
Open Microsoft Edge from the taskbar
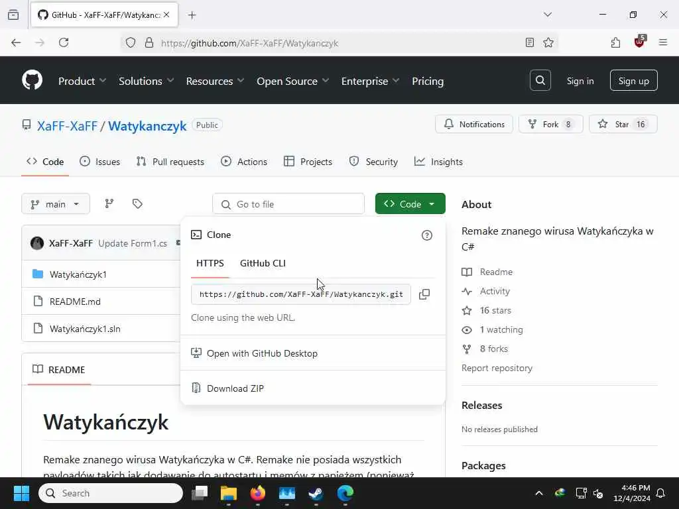click(345, 493)
